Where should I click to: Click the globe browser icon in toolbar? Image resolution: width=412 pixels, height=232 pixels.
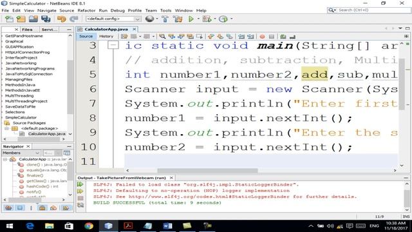[x=149, y=19]
